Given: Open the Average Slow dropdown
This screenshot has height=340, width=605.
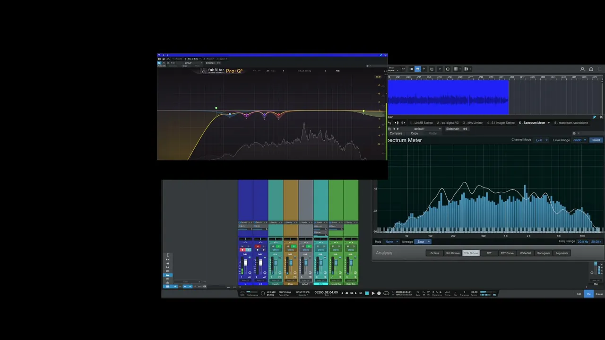Looking at the screenshot, I should 423,242.
